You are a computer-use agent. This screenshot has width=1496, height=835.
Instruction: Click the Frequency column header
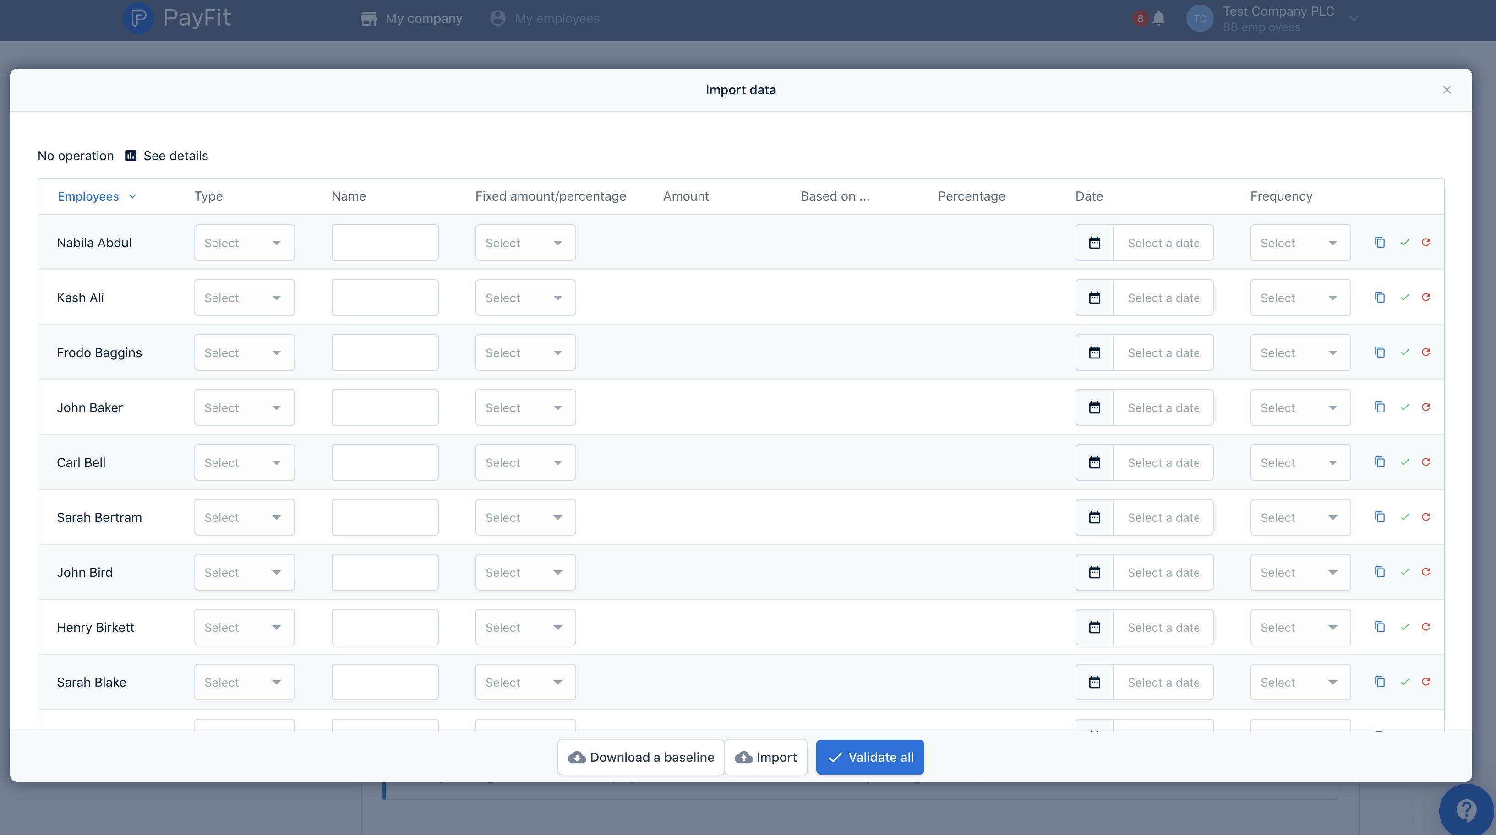[1281, 196]
